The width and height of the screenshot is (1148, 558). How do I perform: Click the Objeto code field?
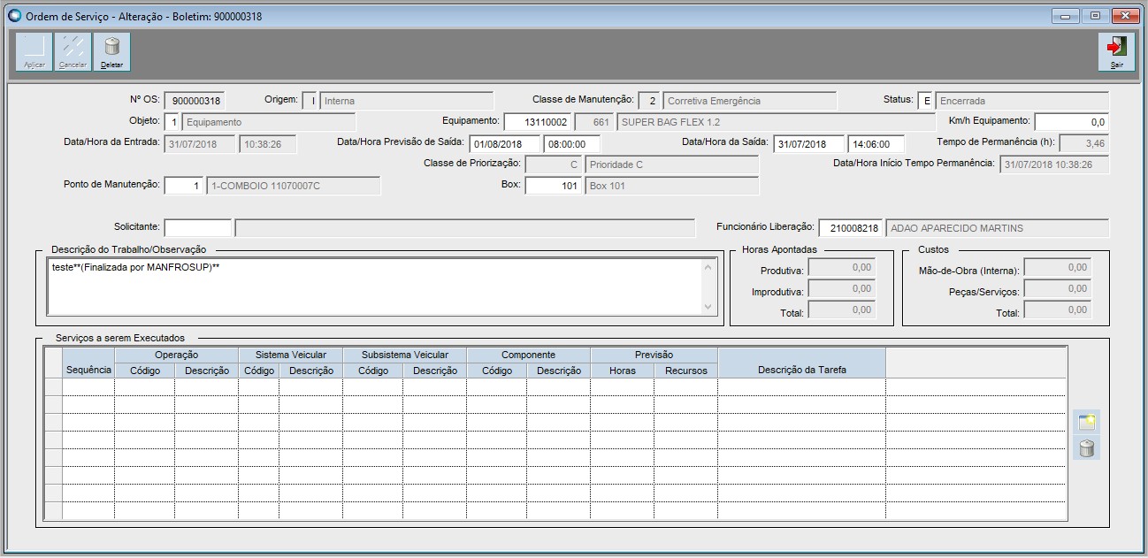tap(173, 122)
